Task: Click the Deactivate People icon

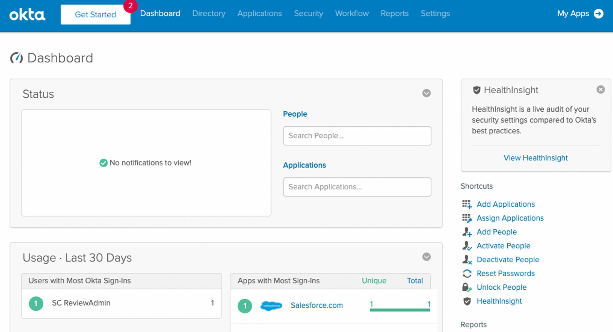Action: point(467,260)
